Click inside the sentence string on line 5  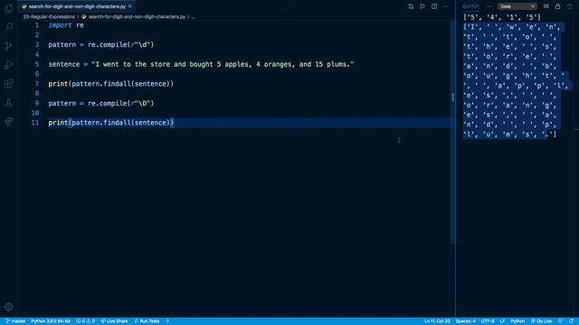(223, 64)
